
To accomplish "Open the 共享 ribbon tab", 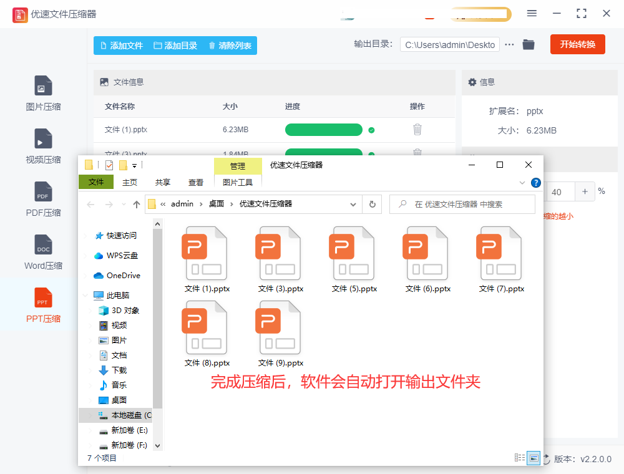I will click(x=163, y=182).
